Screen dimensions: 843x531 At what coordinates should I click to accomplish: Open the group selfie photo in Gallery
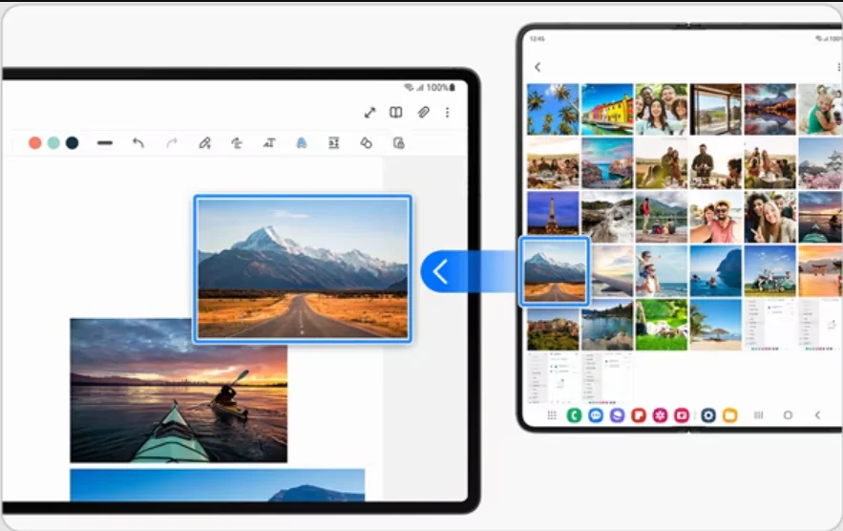pos(662,109)
